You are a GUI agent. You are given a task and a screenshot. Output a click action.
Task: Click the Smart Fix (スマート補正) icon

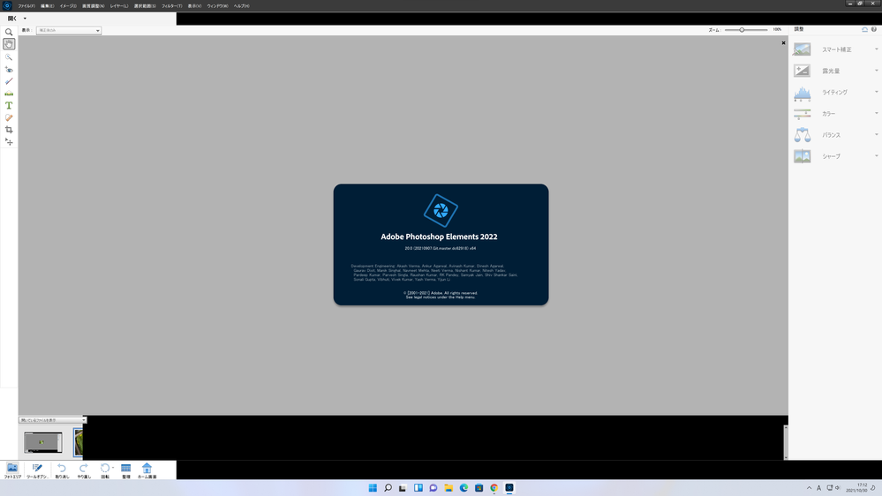click(x=803, y=49)
